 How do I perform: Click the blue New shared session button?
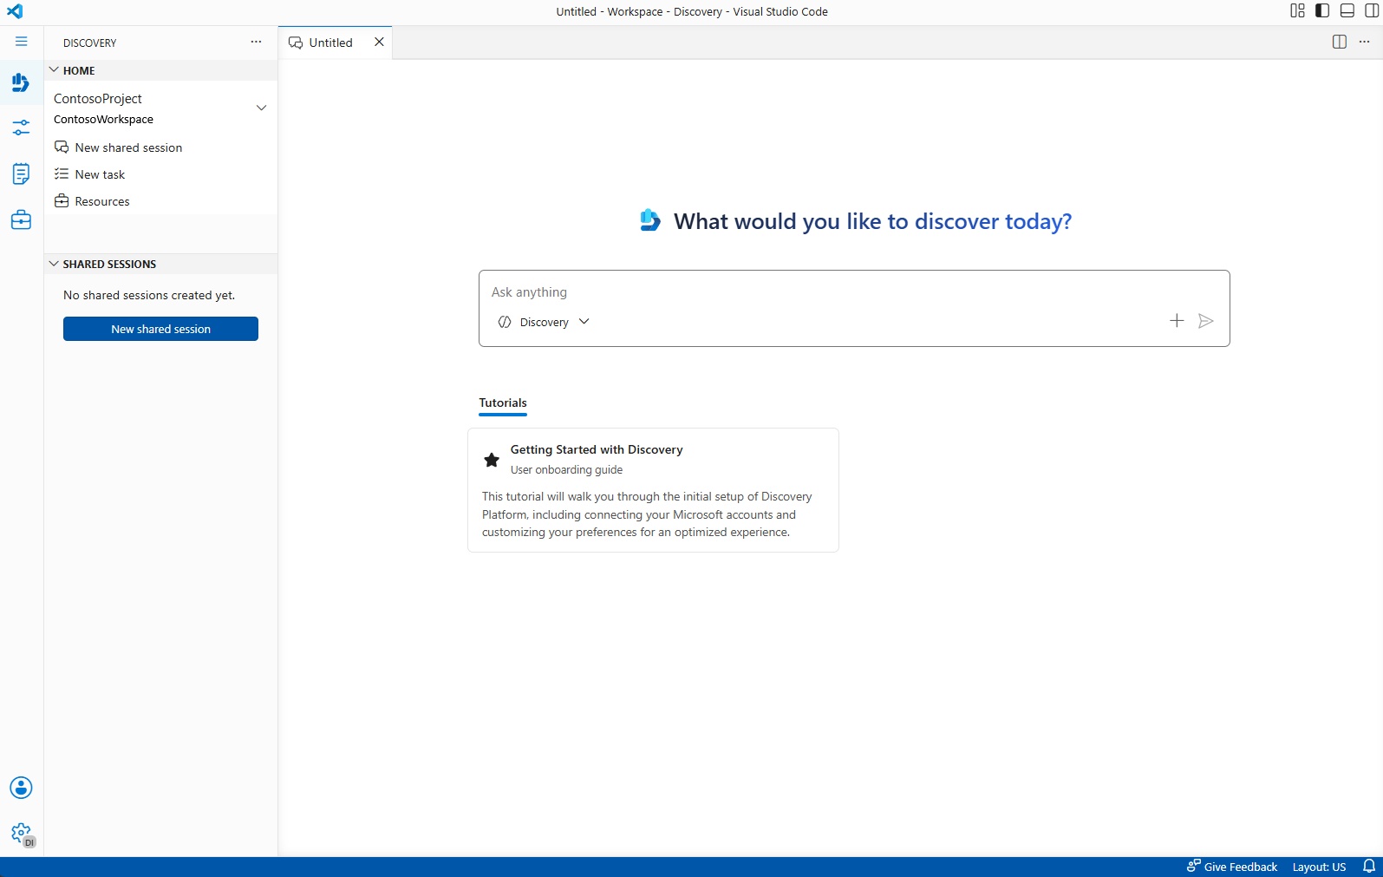[160, 329]
